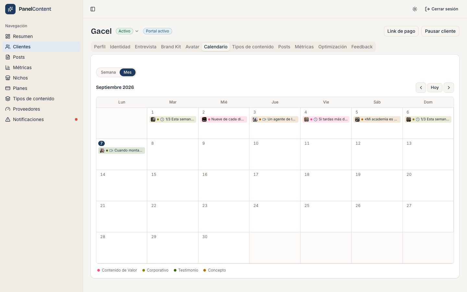Click the PanelContent logo icon
The height and width of the screenshot is (292, 467).
coord(10,9)
